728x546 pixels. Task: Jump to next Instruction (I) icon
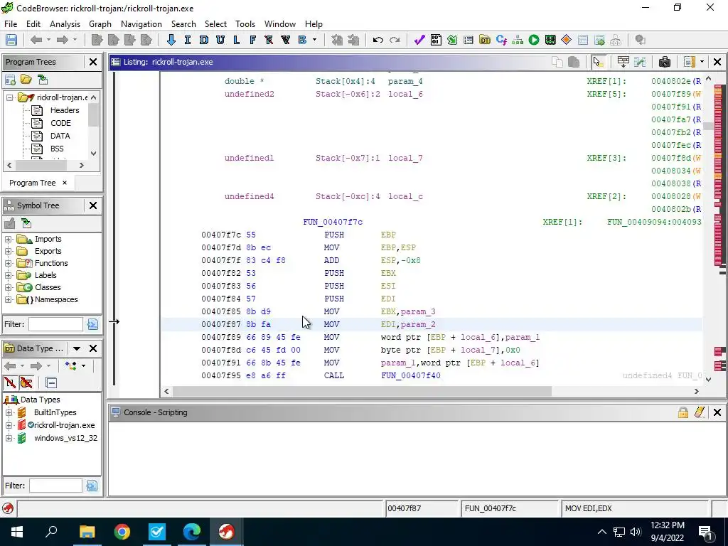point(187,40)
